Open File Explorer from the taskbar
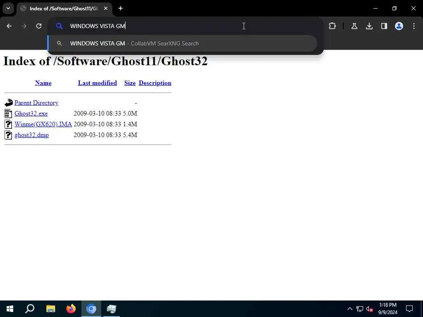Screen dimensions: 423x317 point(50,309)
